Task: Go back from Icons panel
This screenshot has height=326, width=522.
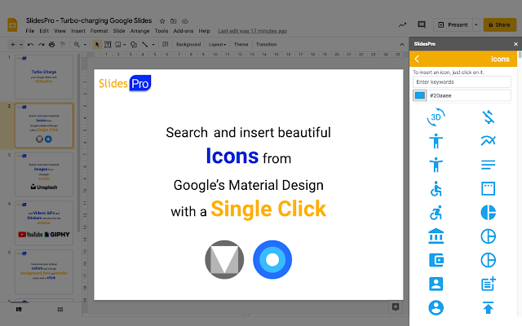Action: point(417,59)
